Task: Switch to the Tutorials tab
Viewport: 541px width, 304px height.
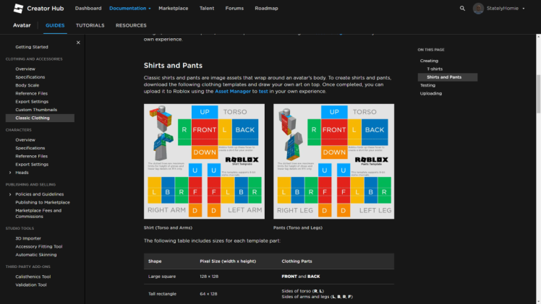Action: (x=90, y=25)
